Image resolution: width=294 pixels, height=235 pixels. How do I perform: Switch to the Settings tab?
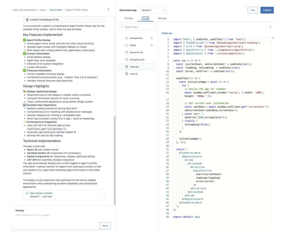point(162,18)
